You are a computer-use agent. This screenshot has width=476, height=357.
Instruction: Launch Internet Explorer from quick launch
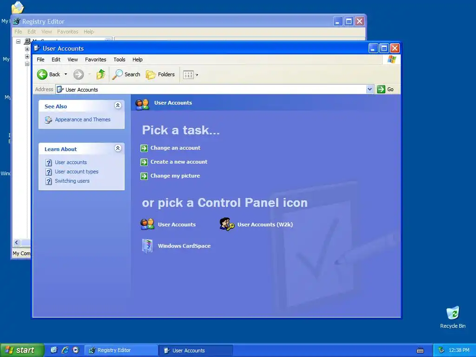pos(65,350)
